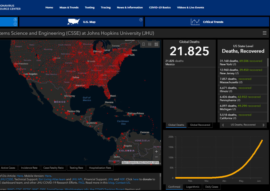Viewport: 270px width, 191px height.
Task: Open Maps & Trends menu
Action: pos(69,7)
